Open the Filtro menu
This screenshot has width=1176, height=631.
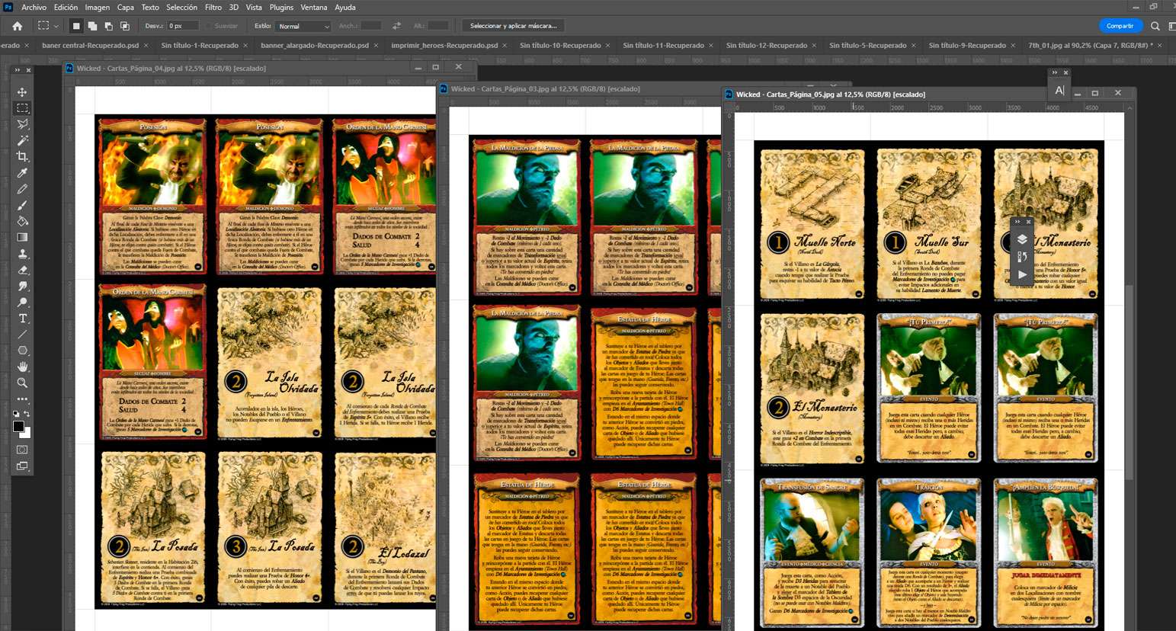(x=213, y=7)
